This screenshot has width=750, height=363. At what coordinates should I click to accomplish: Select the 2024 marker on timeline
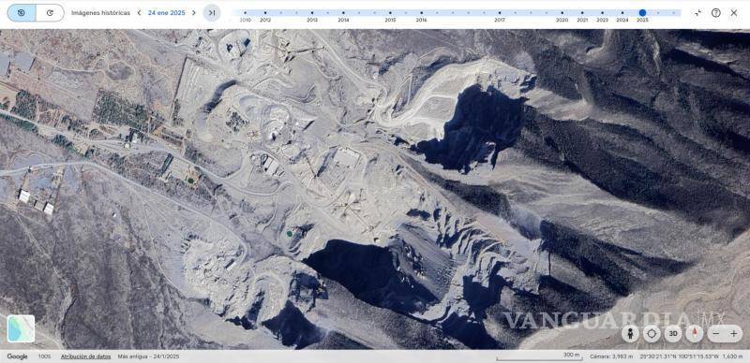pos(622,13)
